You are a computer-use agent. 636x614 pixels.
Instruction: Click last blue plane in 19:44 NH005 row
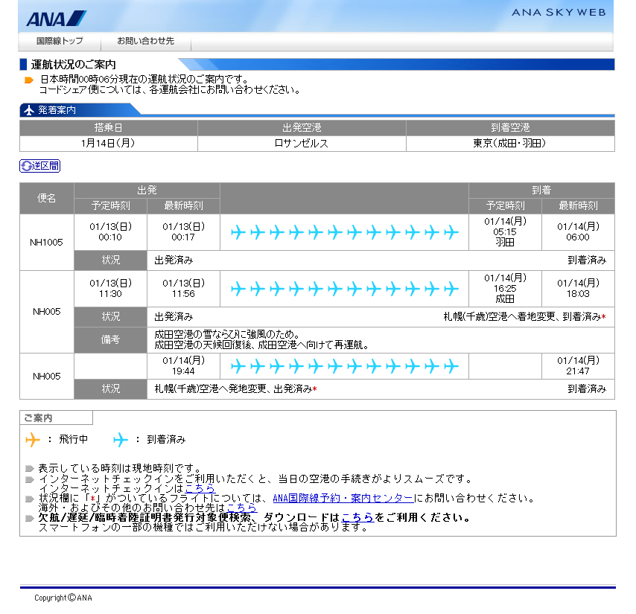coord(451,366)
